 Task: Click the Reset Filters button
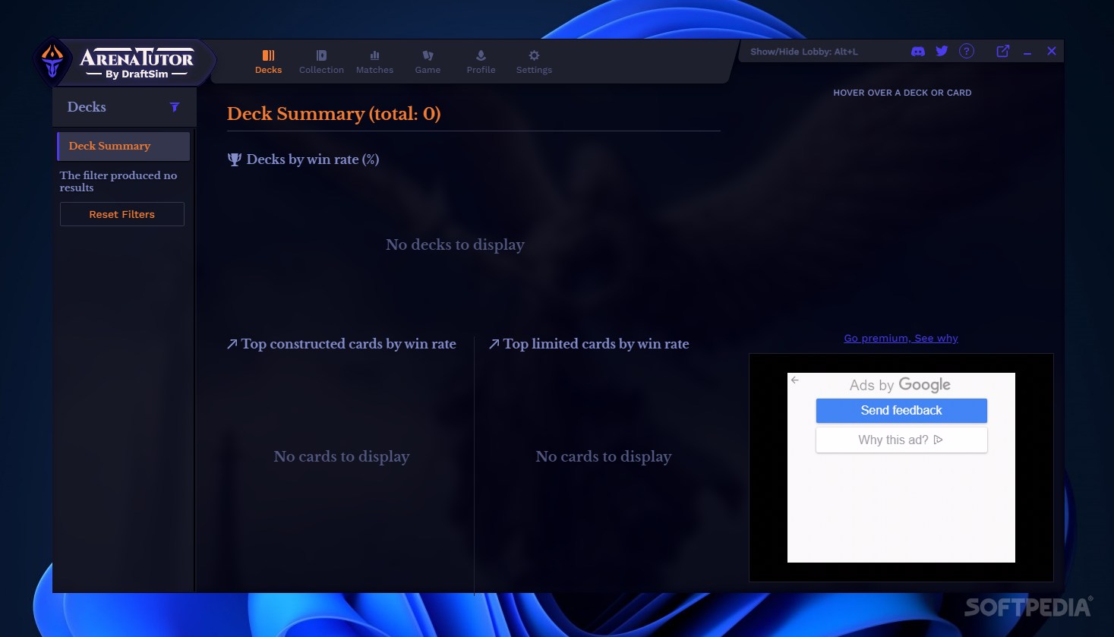coord(122,214)
